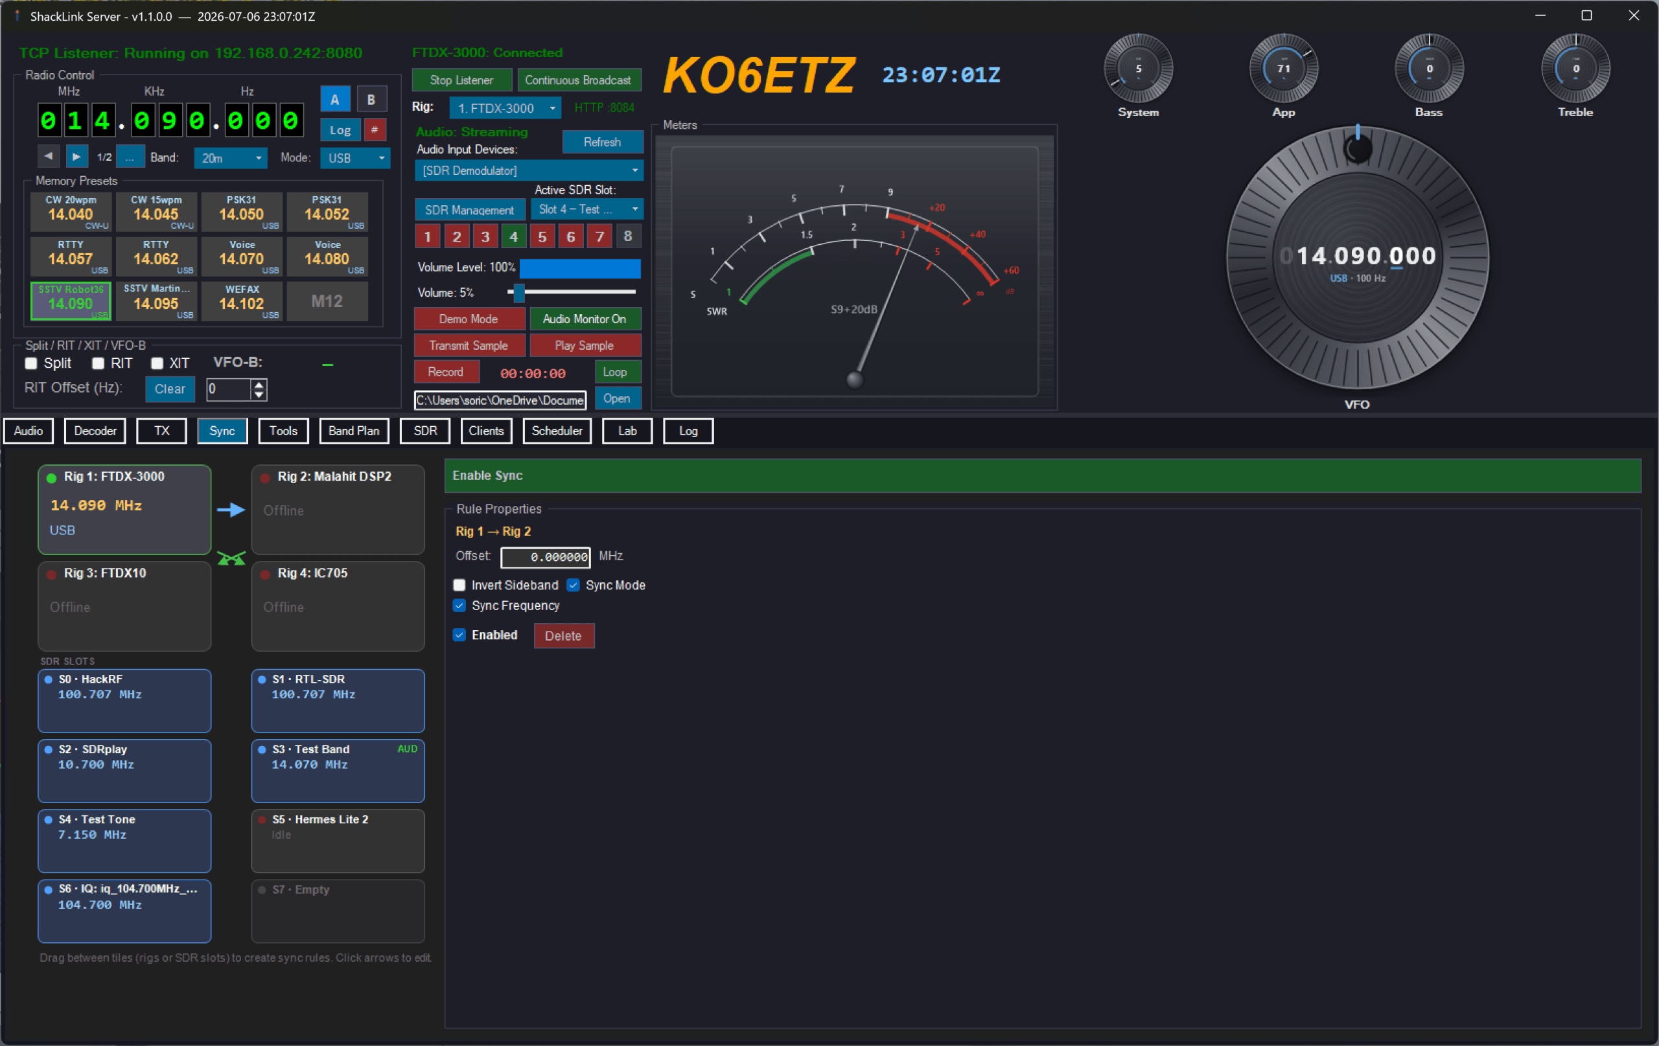Select SDR slot button 6

pos(570,236)
